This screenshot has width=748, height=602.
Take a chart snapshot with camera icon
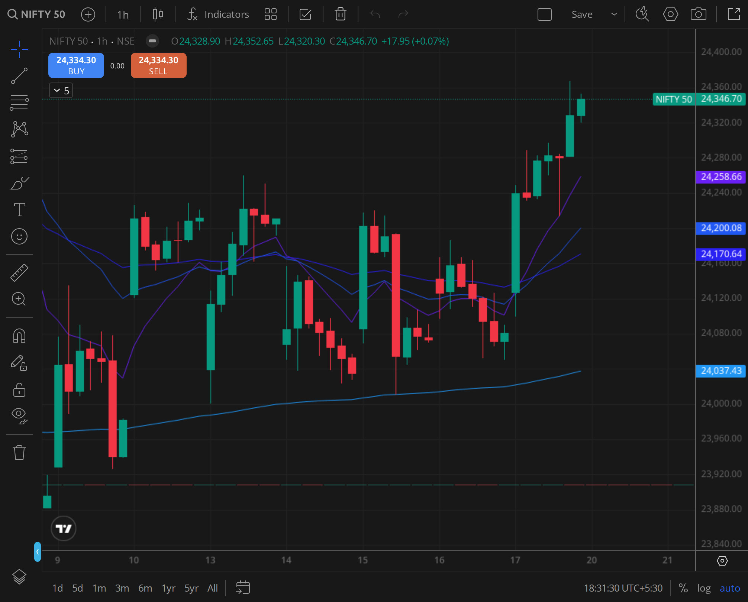pos(698,14)
